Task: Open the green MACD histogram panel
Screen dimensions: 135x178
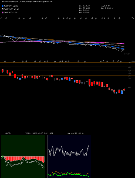Action: click(23, 156)
